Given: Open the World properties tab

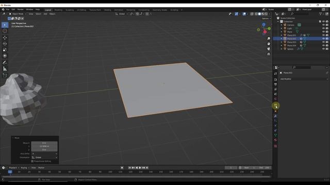Looking at the screenshot, I should pos(275,99).
